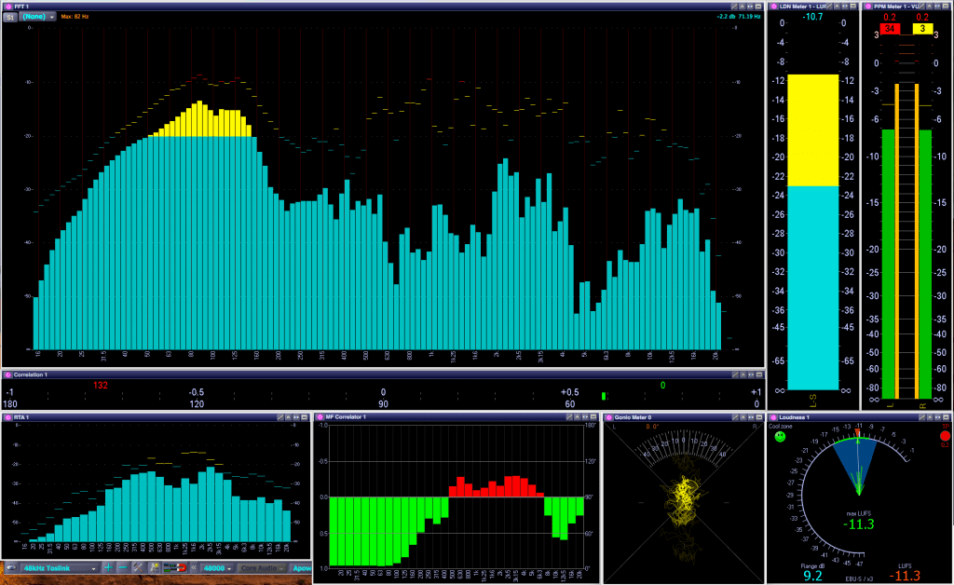Click the red 132 value in Correlation 1
The height and width of the screenshot is (585, 954).
pos(101,386)
